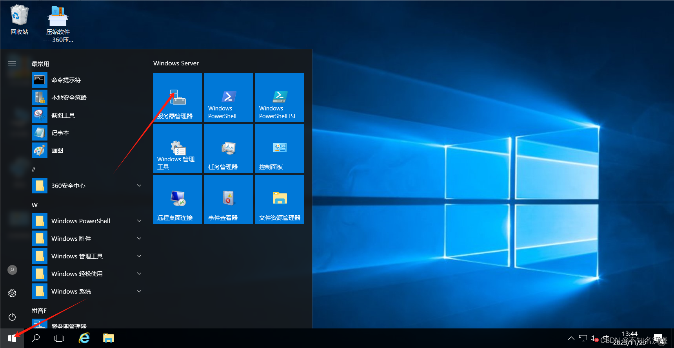Screen dimensions: 674x348
Task: Show hidden tray icons chevron
Action: [x=571, y=338]
